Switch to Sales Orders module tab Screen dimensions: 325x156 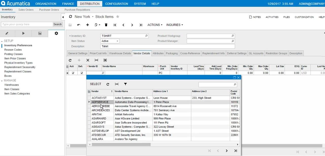[26, 10]
